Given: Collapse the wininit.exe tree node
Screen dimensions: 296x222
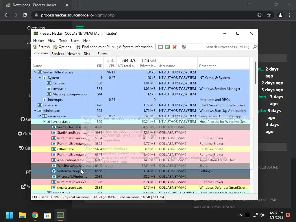Looking at the screenshot, I should 35,110.
